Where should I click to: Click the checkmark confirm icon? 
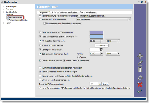tap(140, 91)
